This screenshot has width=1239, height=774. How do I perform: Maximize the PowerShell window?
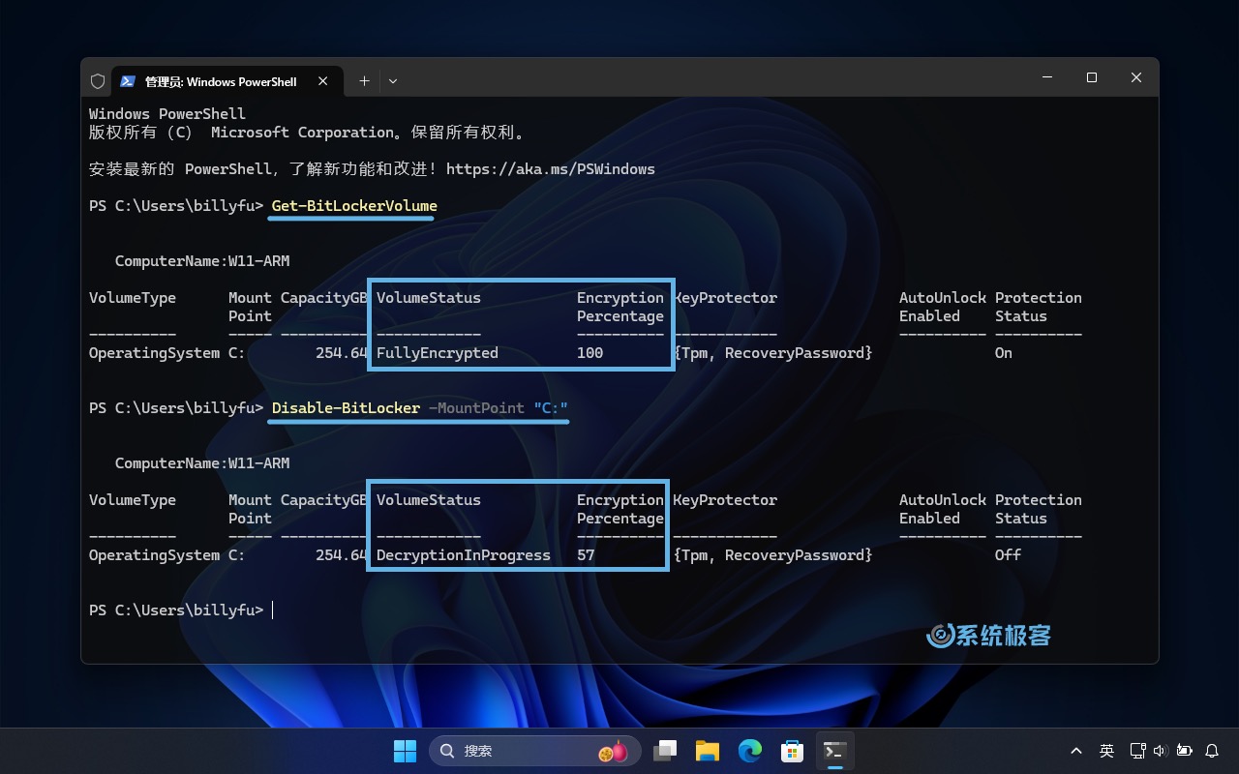pos(1092,77)
